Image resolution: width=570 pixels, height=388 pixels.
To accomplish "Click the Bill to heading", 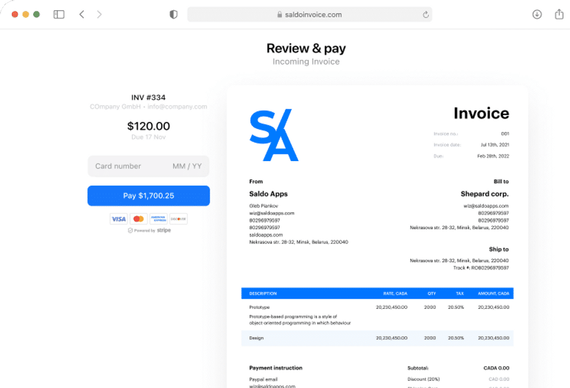I will pos(501,181).
